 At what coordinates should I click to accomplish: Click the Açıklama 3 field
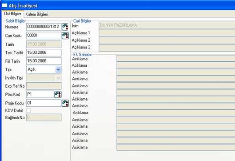(x=167, y=48)
